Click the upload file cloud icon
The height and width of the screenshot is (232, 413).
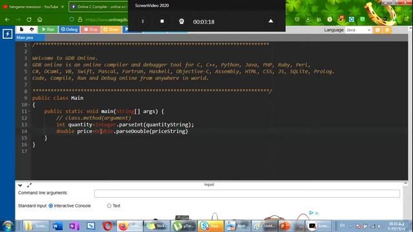click(32, 29)
